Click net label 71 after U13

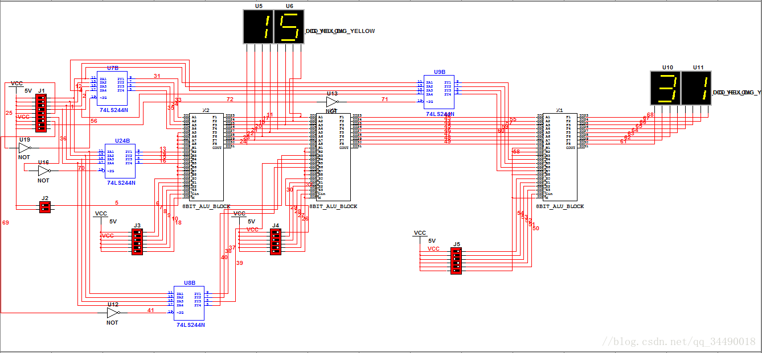coord(385,99)
